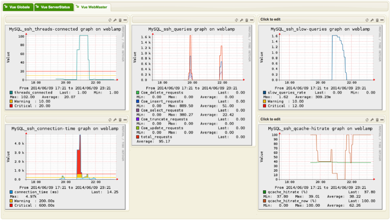Select the Vue WebMaster tab
The width and height of the screenshot is (390, 220).
coord(93,8)
